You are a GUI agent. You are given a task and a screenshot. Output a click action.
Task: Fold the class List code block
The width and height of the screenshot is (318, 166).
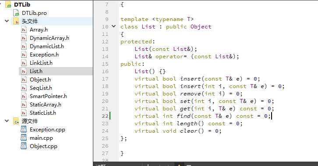(x=114, y=26)
